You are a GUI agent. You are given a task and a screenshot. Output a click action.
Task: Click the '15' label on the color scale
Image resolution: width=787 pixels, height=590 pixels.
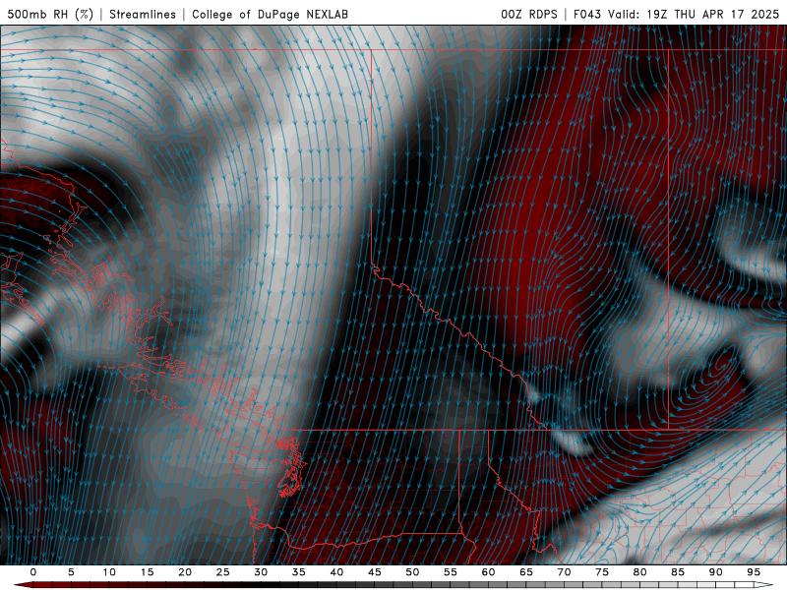point(147,572)
